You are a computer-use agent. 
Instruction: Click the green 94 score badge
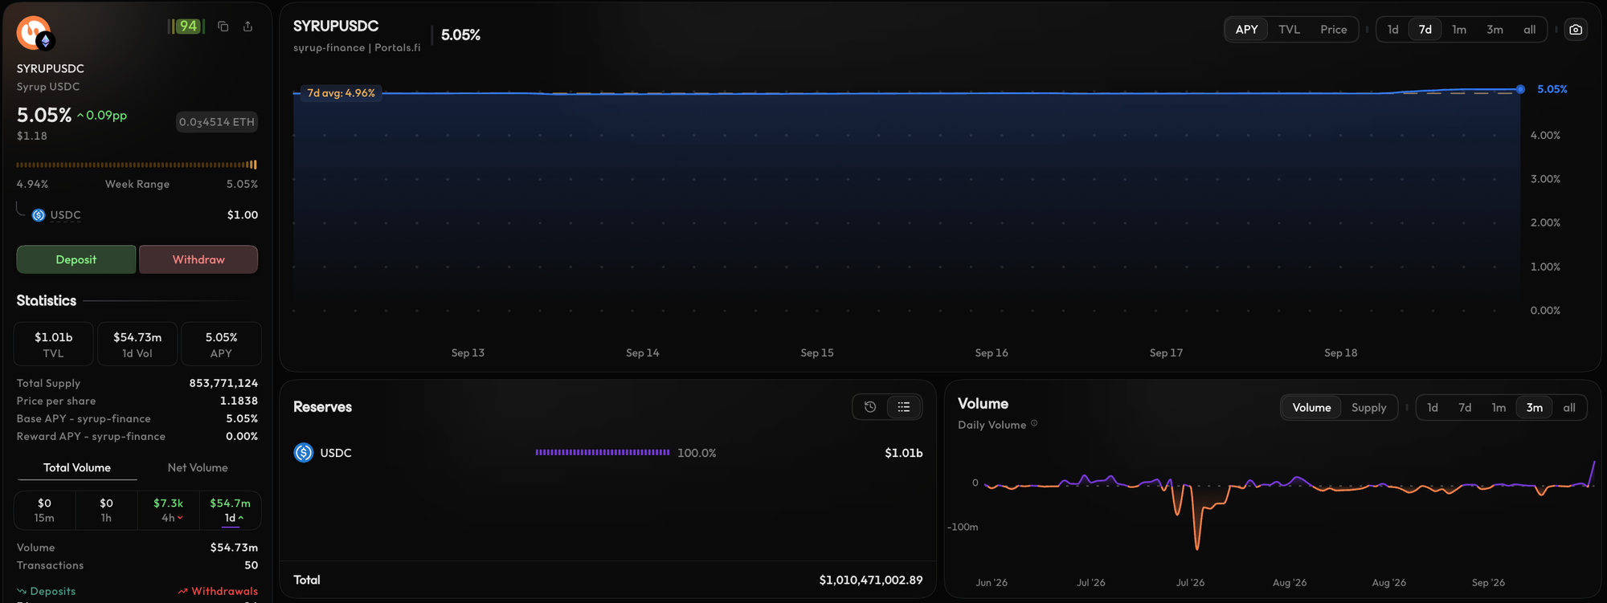click(186, 26)
